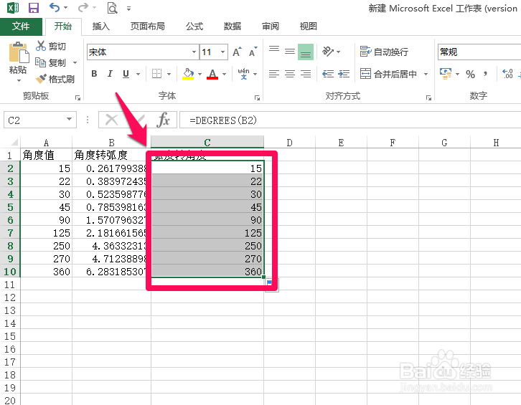Open 剪贴板 clipboard pane launcher
Viewport: 521px width, 405px height.
pos(78,97)
